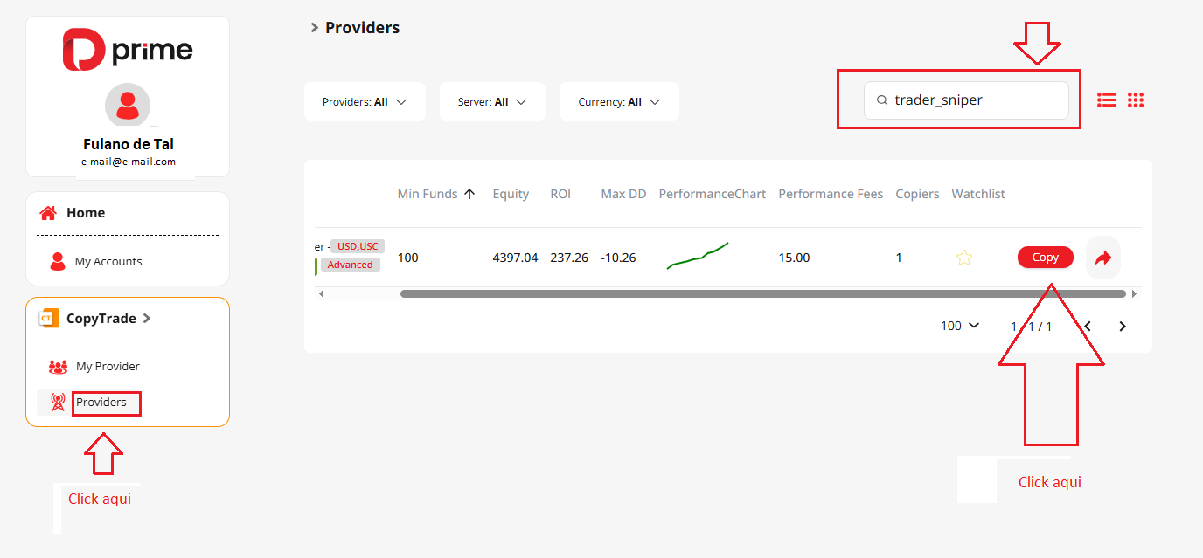The width and height of the screenshot is (1203, 558).
Task: Click the Home house icon
Action: [49, 213]
